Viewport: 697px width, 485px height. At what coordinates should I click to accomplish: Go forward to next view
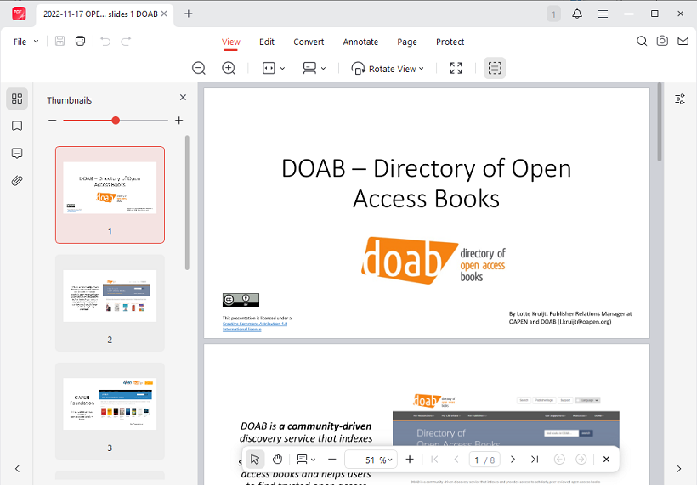(x=581, y=460)
